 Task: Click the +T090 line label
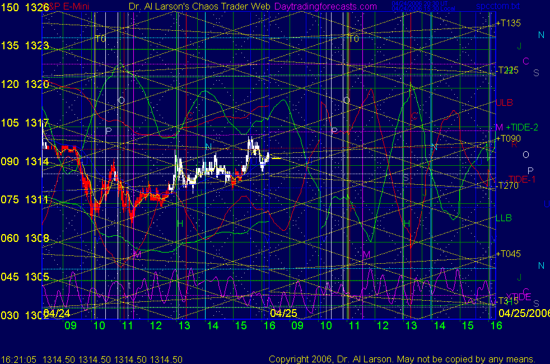(508, 138)
